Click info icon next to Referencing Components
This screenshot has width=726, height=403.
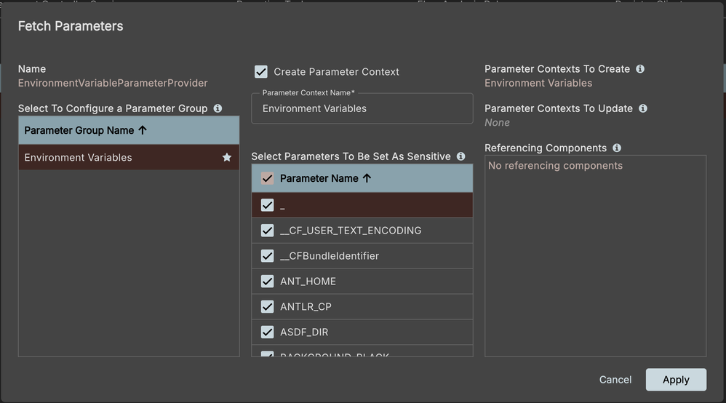pos(617,148)
